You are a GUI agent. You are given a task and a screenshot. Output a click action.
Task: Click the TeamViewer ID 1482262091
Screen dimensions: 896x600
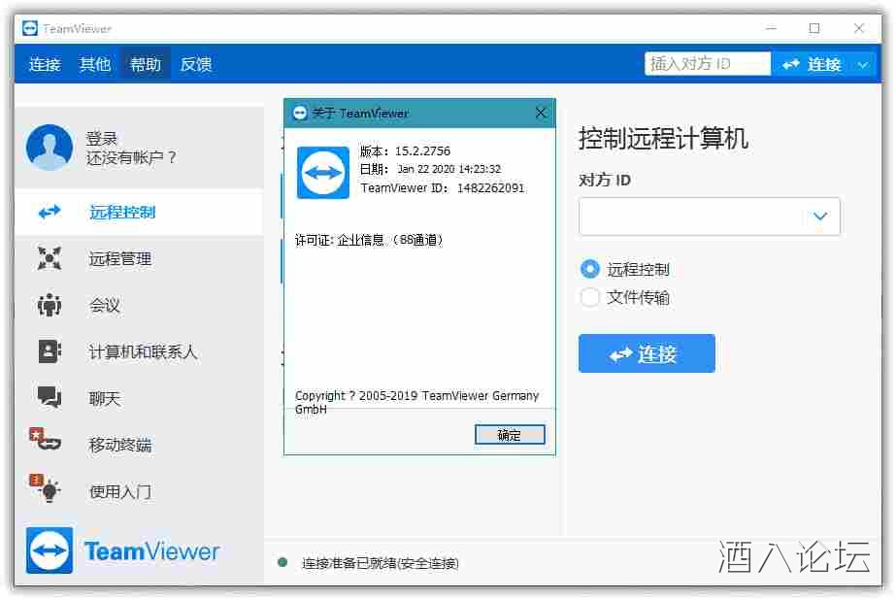pos(491,188)
